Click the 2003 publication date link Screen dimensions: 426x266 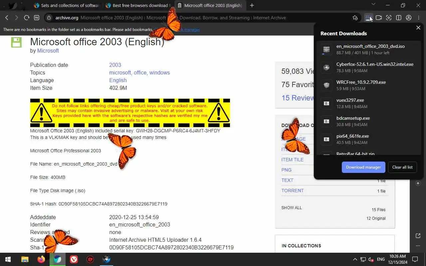(115, 65)
